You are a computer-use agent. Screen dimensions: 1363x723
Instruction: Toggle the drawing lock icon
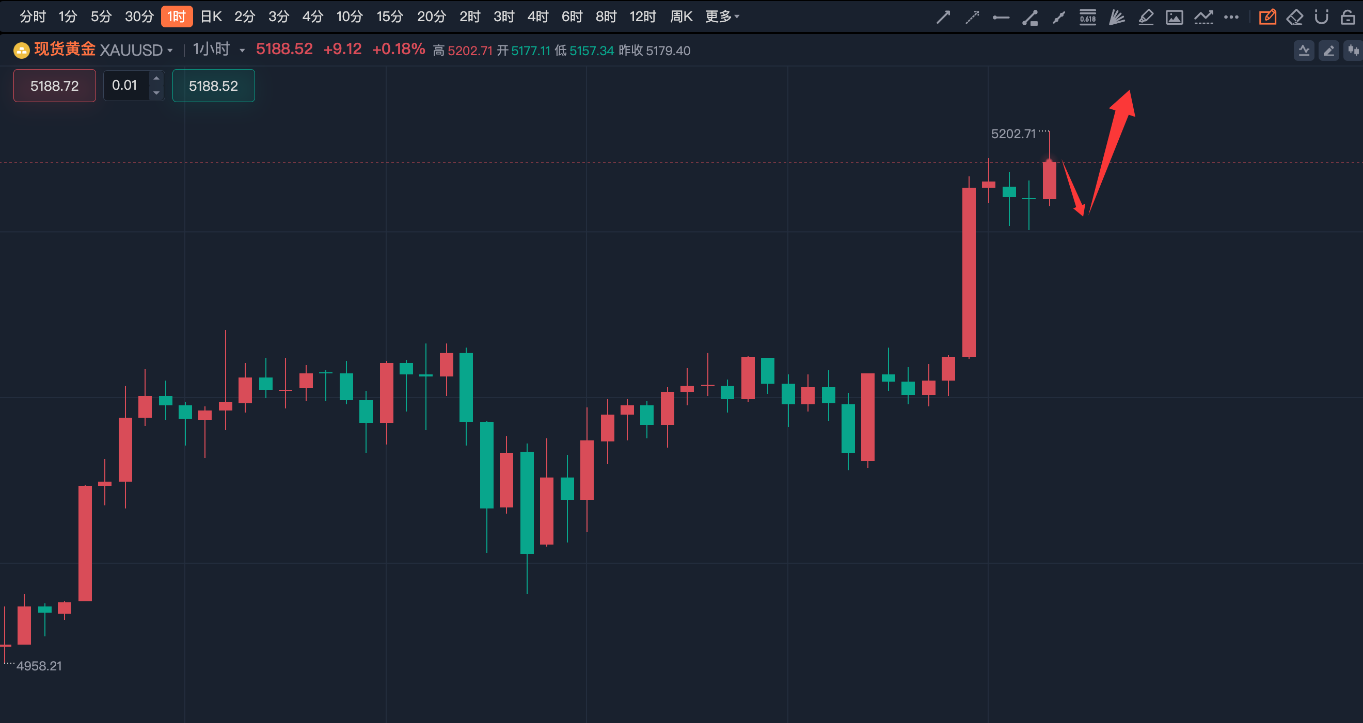(1348, 18)
